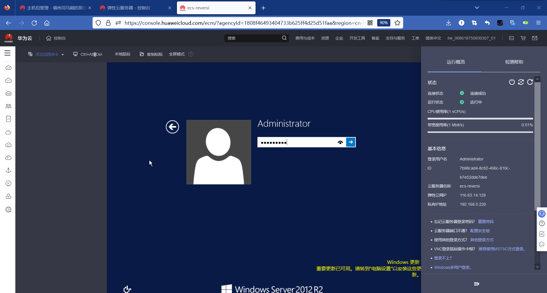Click the Firefox zoom level 90% badge
The image size is (547, 293).
(383, 23)
